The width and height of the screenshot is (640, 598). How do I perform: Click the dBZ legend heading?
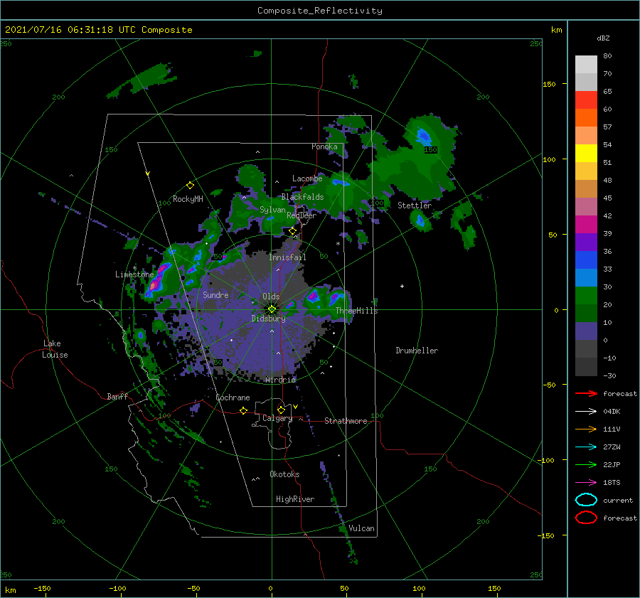603,38
